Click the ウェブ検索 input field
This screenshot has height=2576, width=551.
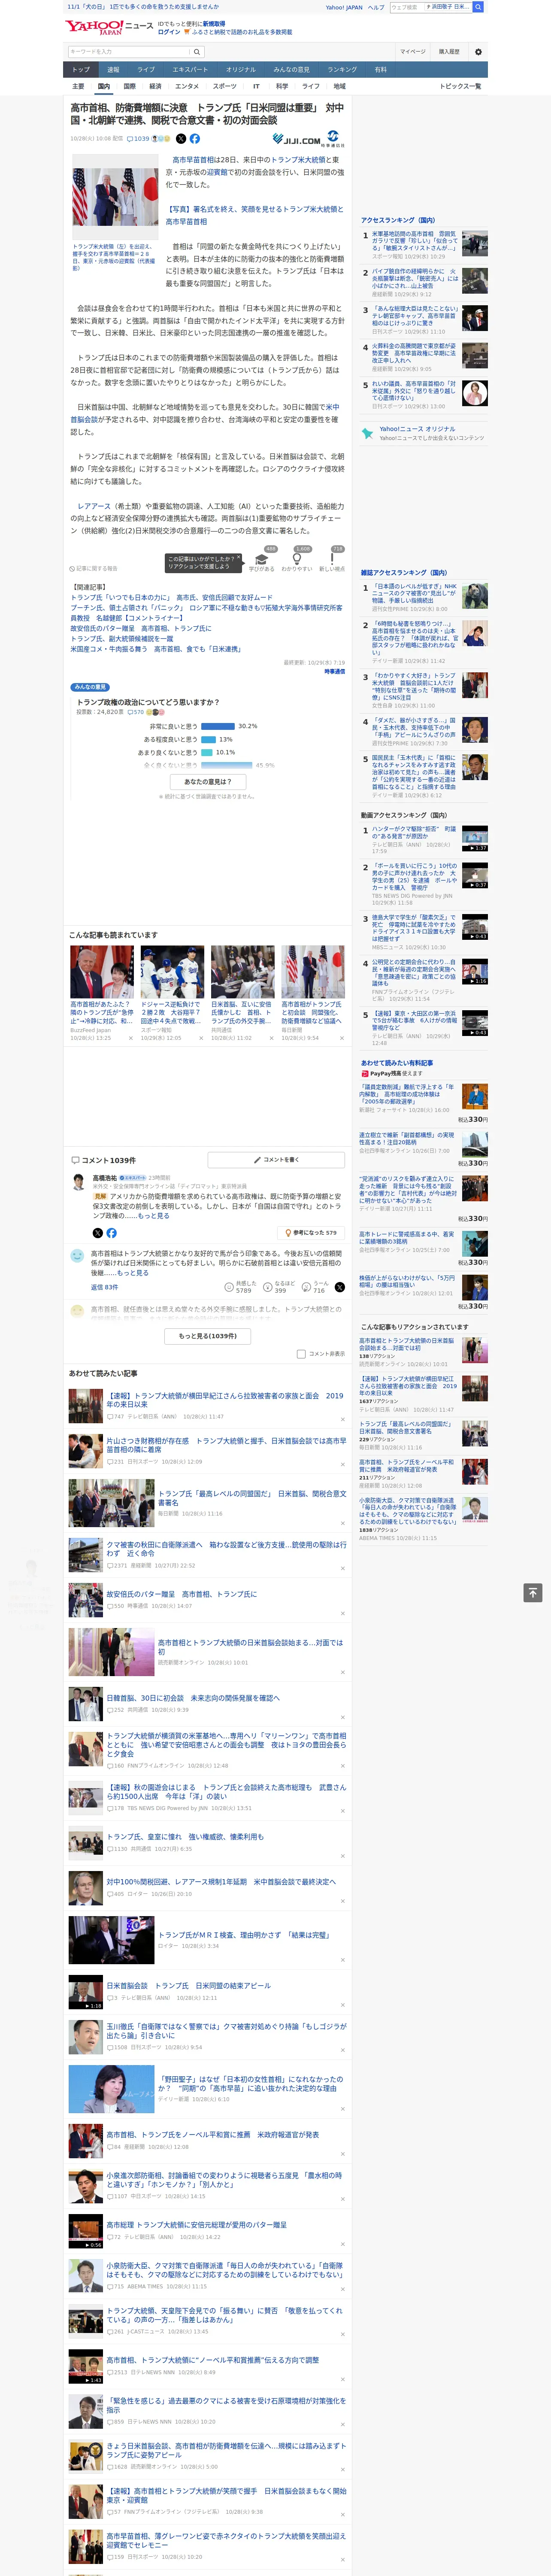tap(407, 7)
